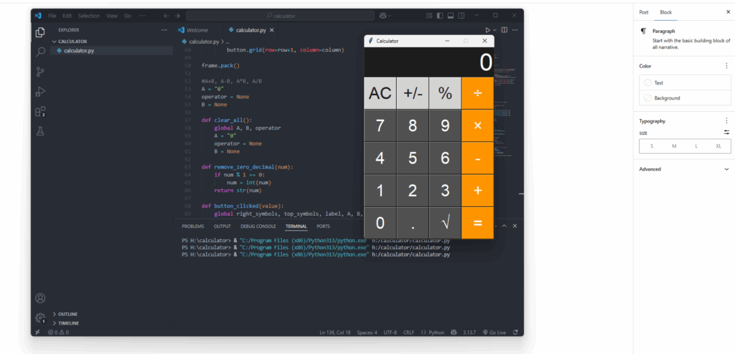This screenshot has height=354, width=735.
Task: Click the Split Editor icon
Action: pyautogui.click(x=504, y=30)
